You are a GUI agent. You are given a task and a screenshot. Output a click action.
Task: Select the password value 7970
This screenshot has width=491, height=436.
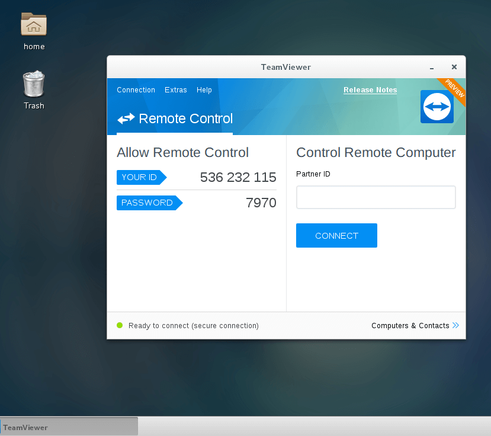(x=261, y=203)
